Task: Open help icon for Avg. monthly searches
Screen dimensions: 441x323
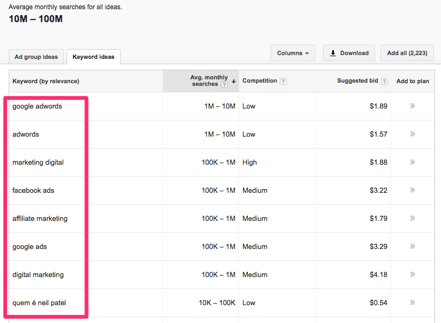Action: (x=224, y=85)
